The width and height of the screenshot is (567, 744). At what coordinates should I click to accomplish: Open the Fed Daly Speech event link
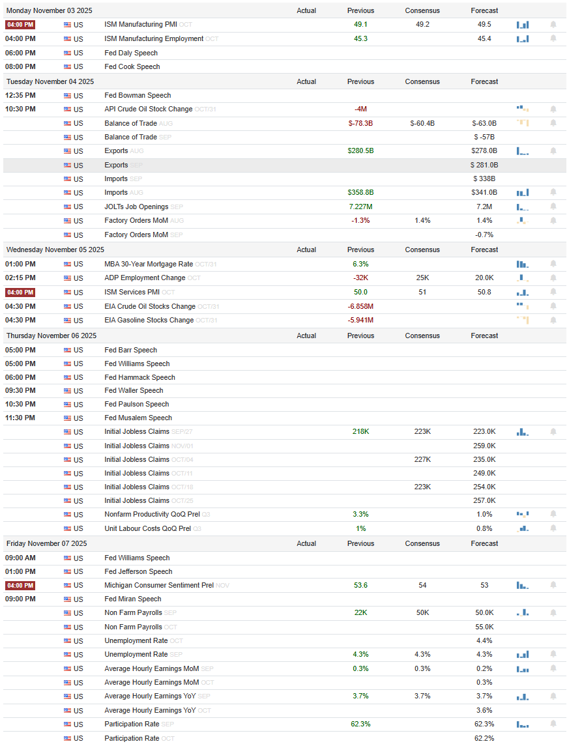(131, 53)
